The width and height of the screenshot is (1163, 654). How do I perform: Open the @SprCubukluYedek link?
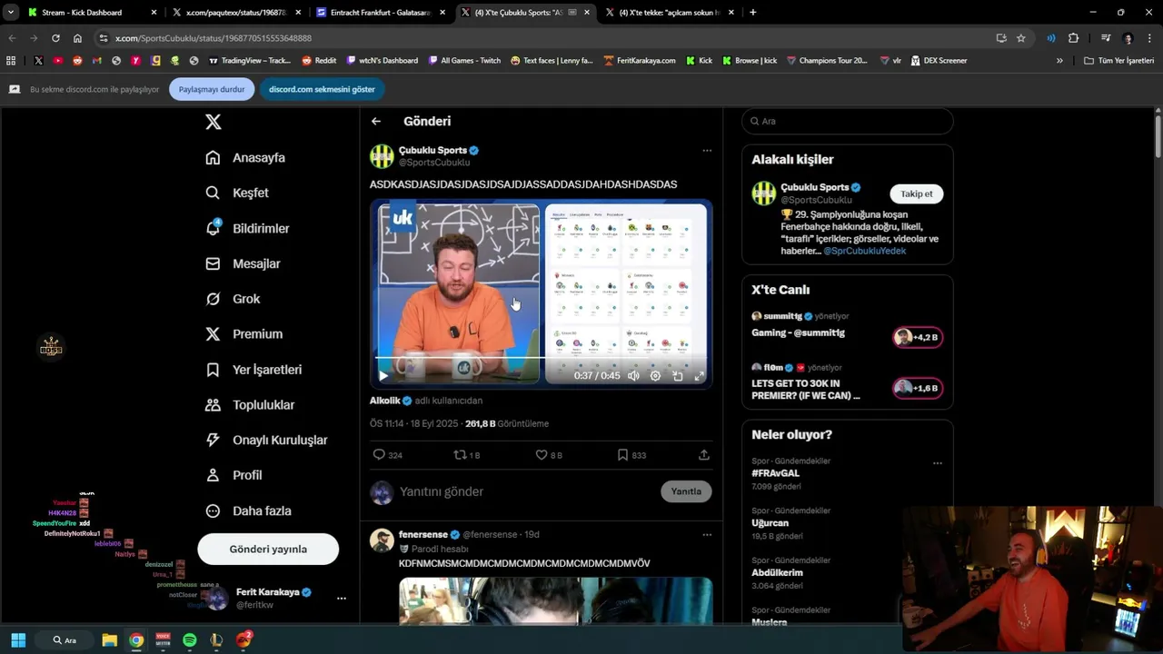[x=864, y=251]
